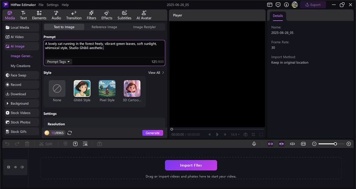The image size is (356, 189).
Task: Open the Transition tab
Action: point(74,15)
